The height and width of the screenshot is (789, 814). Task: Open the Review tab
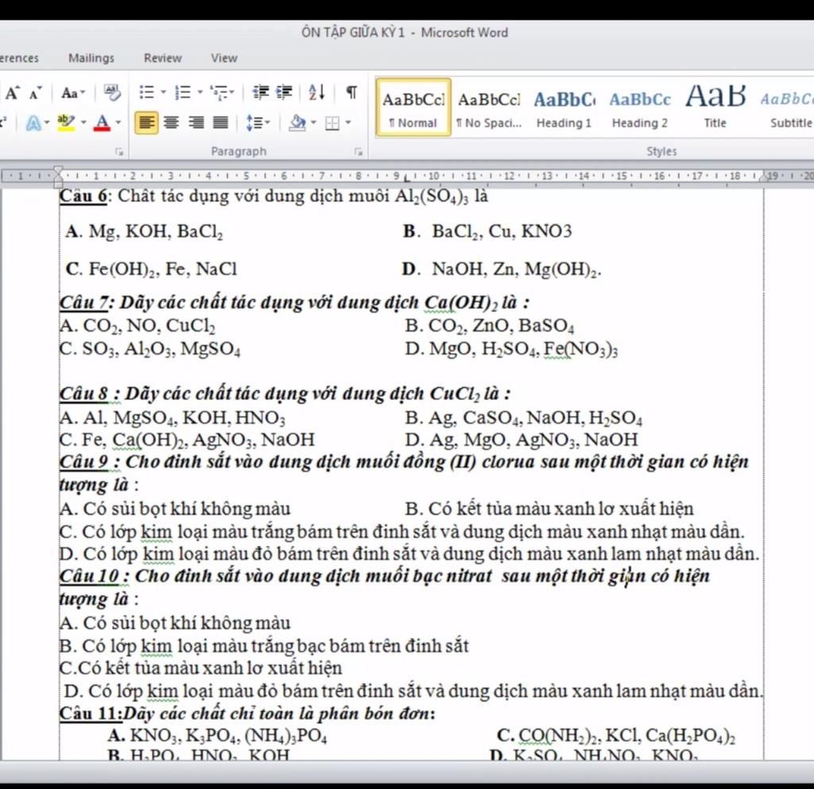point(163,58)
